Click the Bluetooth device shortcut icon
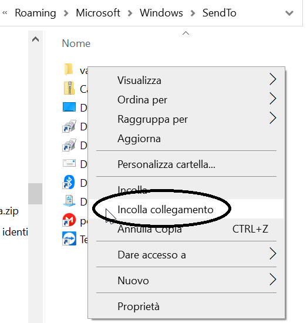 tap(69, 182)
